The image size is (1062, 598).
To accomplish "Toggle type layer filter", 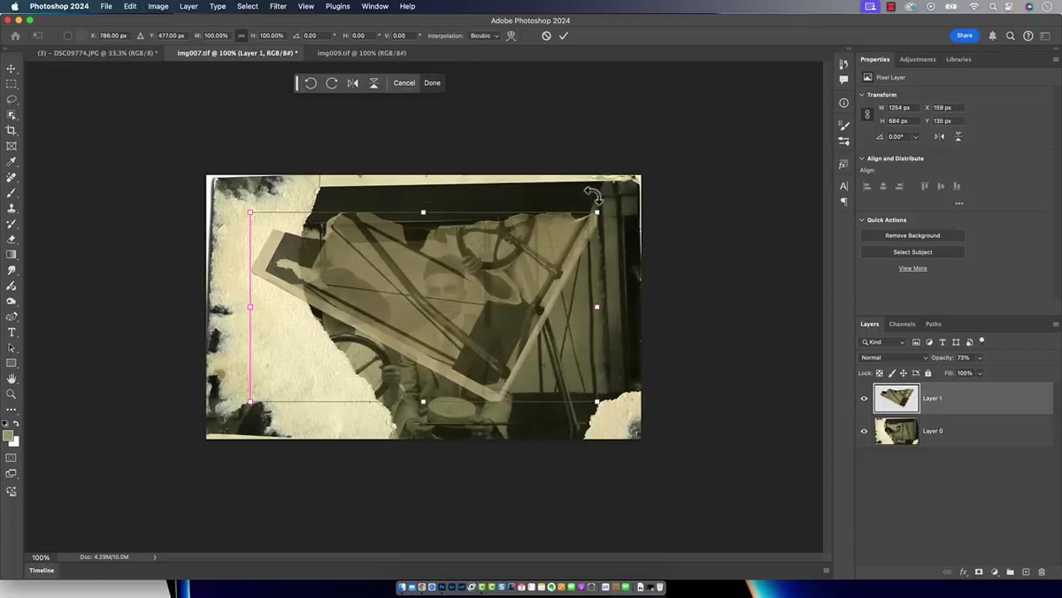I will (x=943, y=342).
